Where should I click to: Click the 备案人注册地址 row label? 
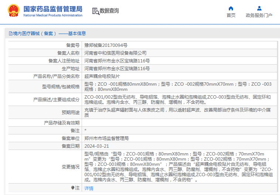point(64,61)
